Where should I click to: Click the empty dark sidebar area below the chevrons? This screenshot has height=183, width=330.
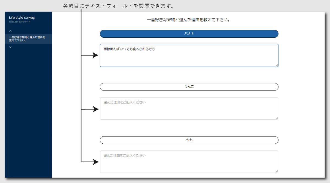pos(28,110)
